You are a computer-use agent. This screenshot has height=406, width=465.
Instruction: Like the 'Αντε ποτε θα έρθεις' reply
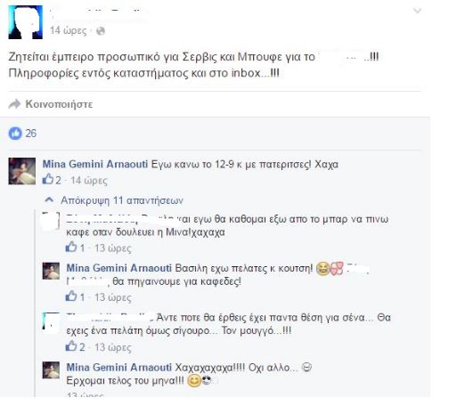[x=71, y=346]
